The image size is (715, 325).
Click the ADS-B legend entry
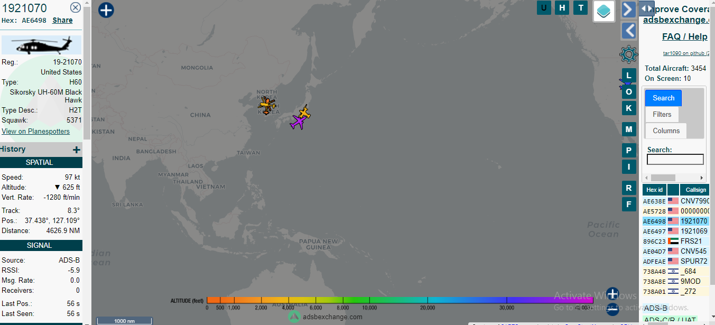point(656,308)
